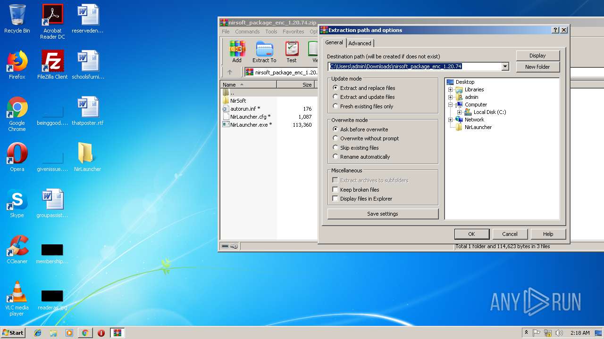The width and height of the screenshot is (604, 339).
Task: Open Skype desktop shortcut
Action: [x=17, y=203]
